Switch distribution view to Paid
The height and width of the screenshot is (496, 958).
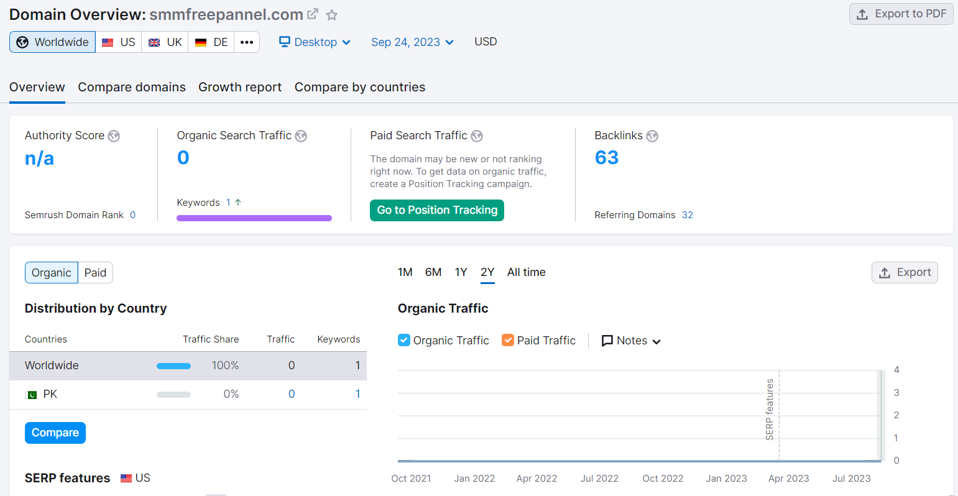click(x=96, y=272)
